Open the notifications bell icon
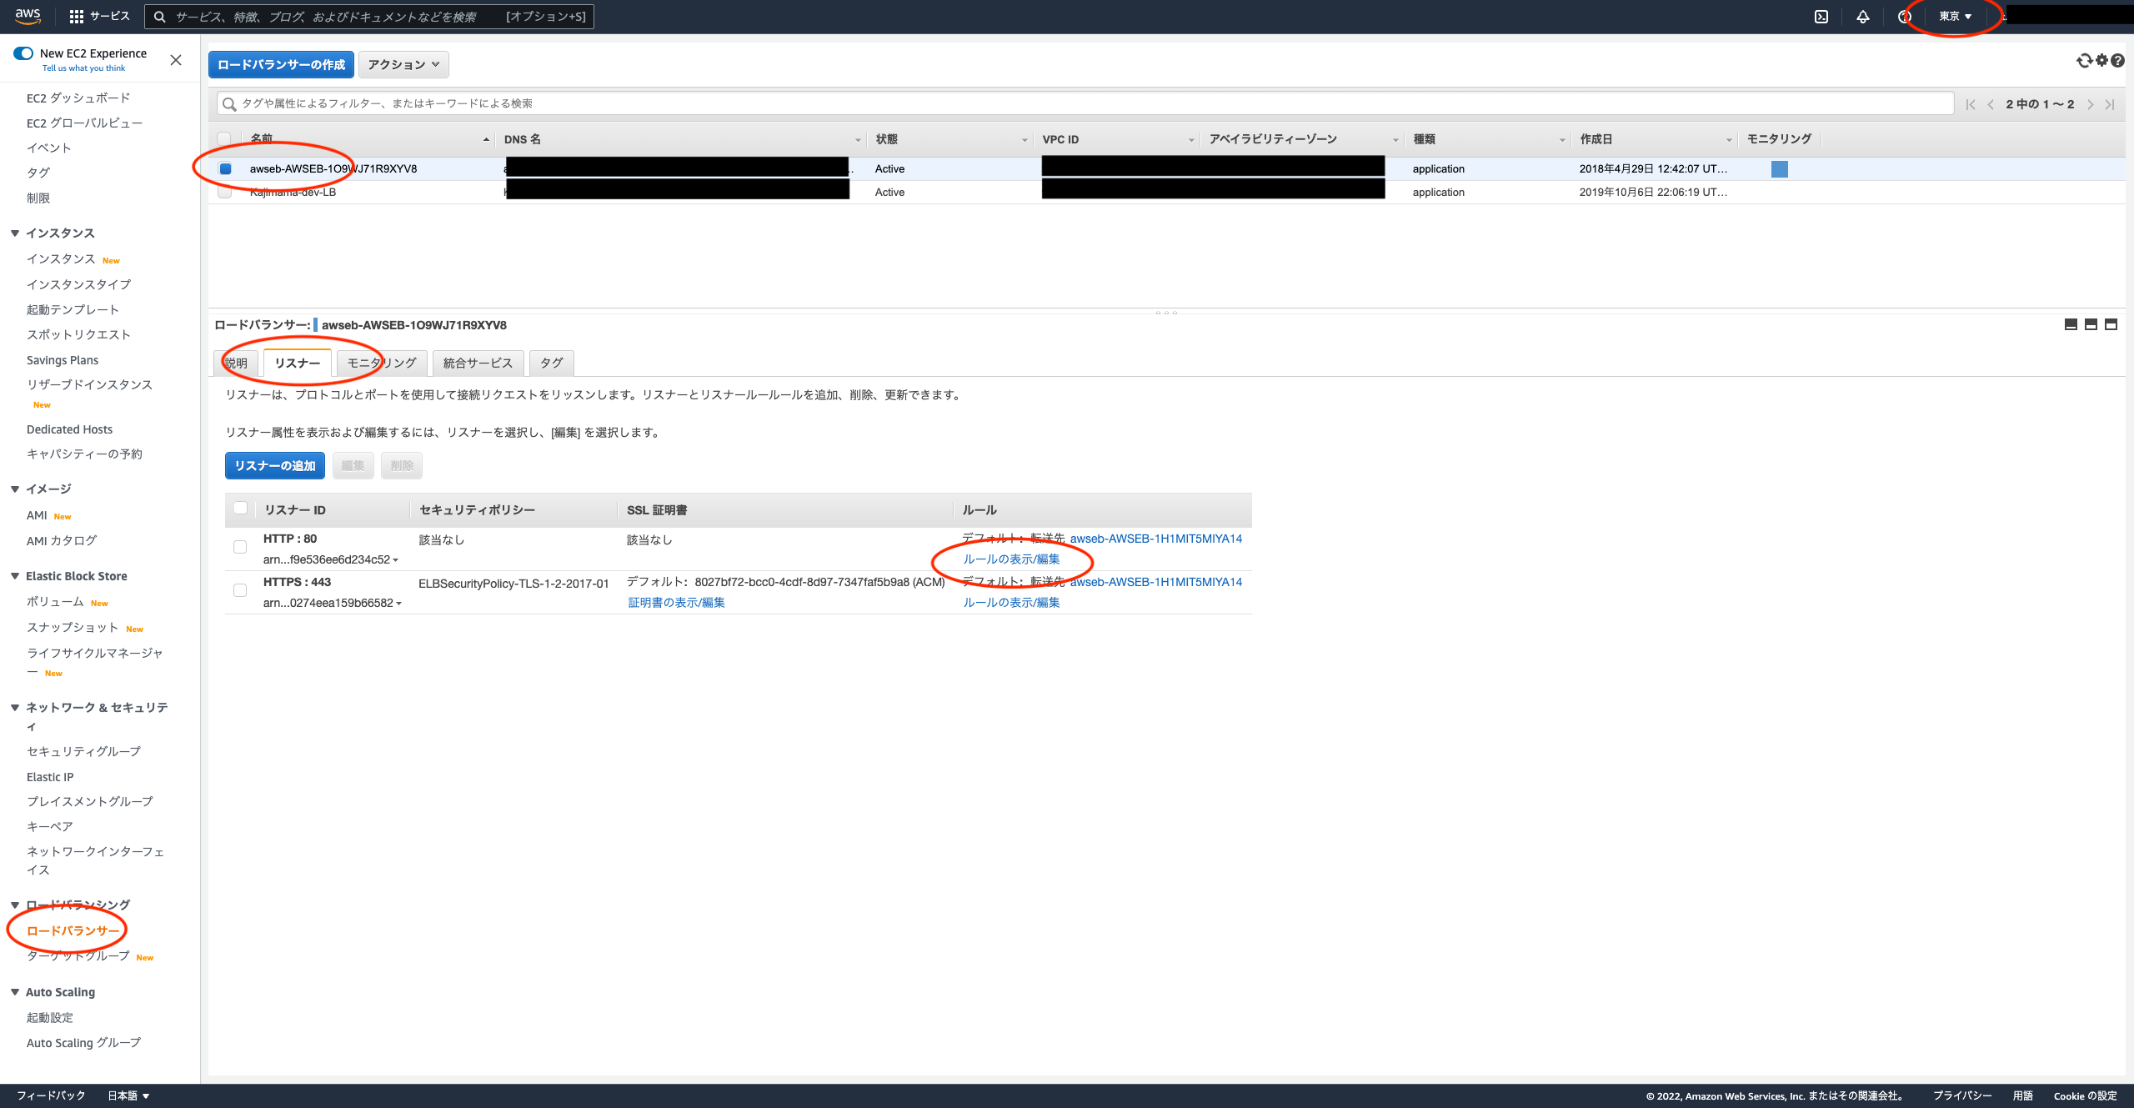The height and width of the screenshot is (1108, 2134). point(1863,17)
